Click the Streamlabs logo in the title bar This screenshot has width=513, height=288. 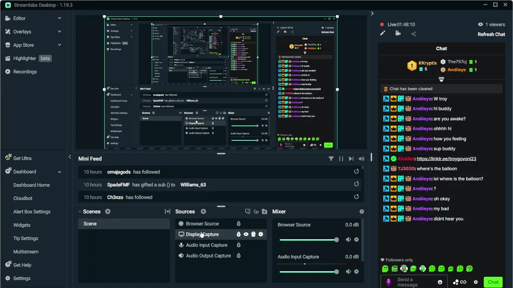tap(8, 5)
